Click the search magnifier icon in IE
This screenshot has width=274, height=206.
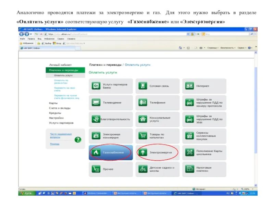pos(252,34)
